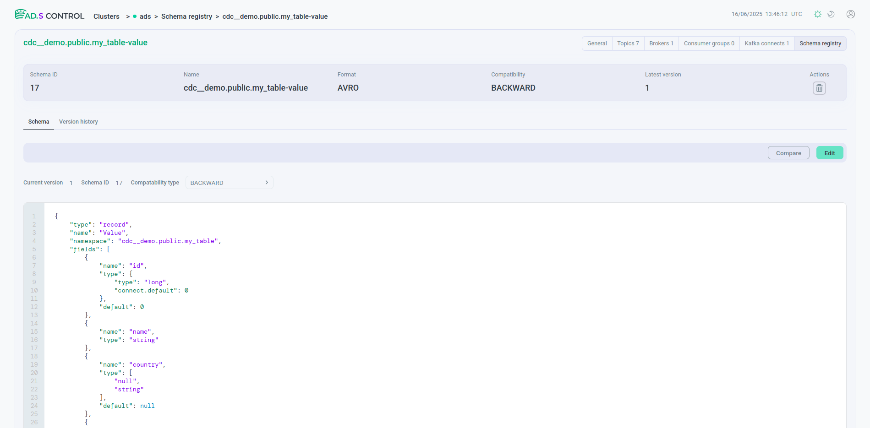Select the Schema sub-tab
This screenshot has width=870, height=428.
[38, 122]
